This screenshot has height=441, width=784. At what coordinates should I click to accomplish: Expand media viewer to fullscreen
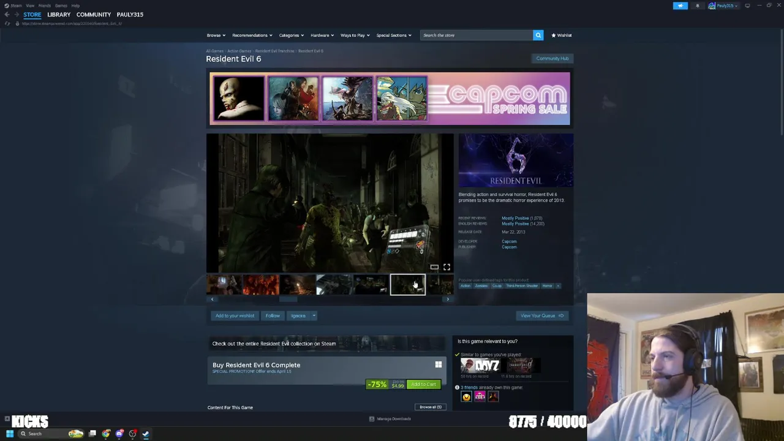click(x=447, y=267)
